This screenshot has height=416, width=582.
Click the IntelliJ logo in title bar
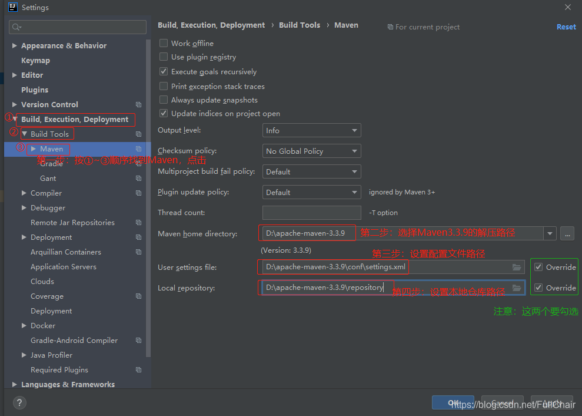point(12,7)
